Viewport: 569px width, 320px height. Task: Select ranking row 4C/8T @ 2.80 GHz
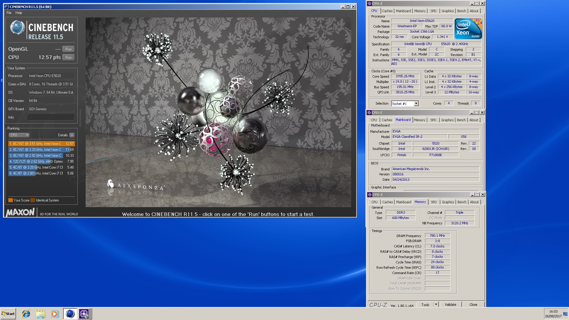(x=41, y=173)
